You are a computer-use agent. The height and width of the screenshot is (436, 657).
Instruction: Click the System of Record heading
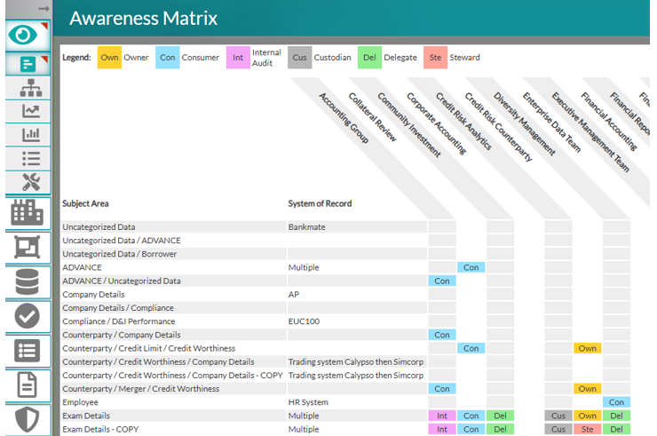tap(320, 203)
